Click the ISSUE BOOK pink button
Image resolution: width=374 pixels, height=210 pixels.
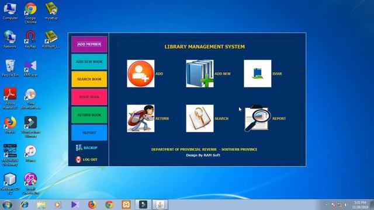tap(89, 97)
